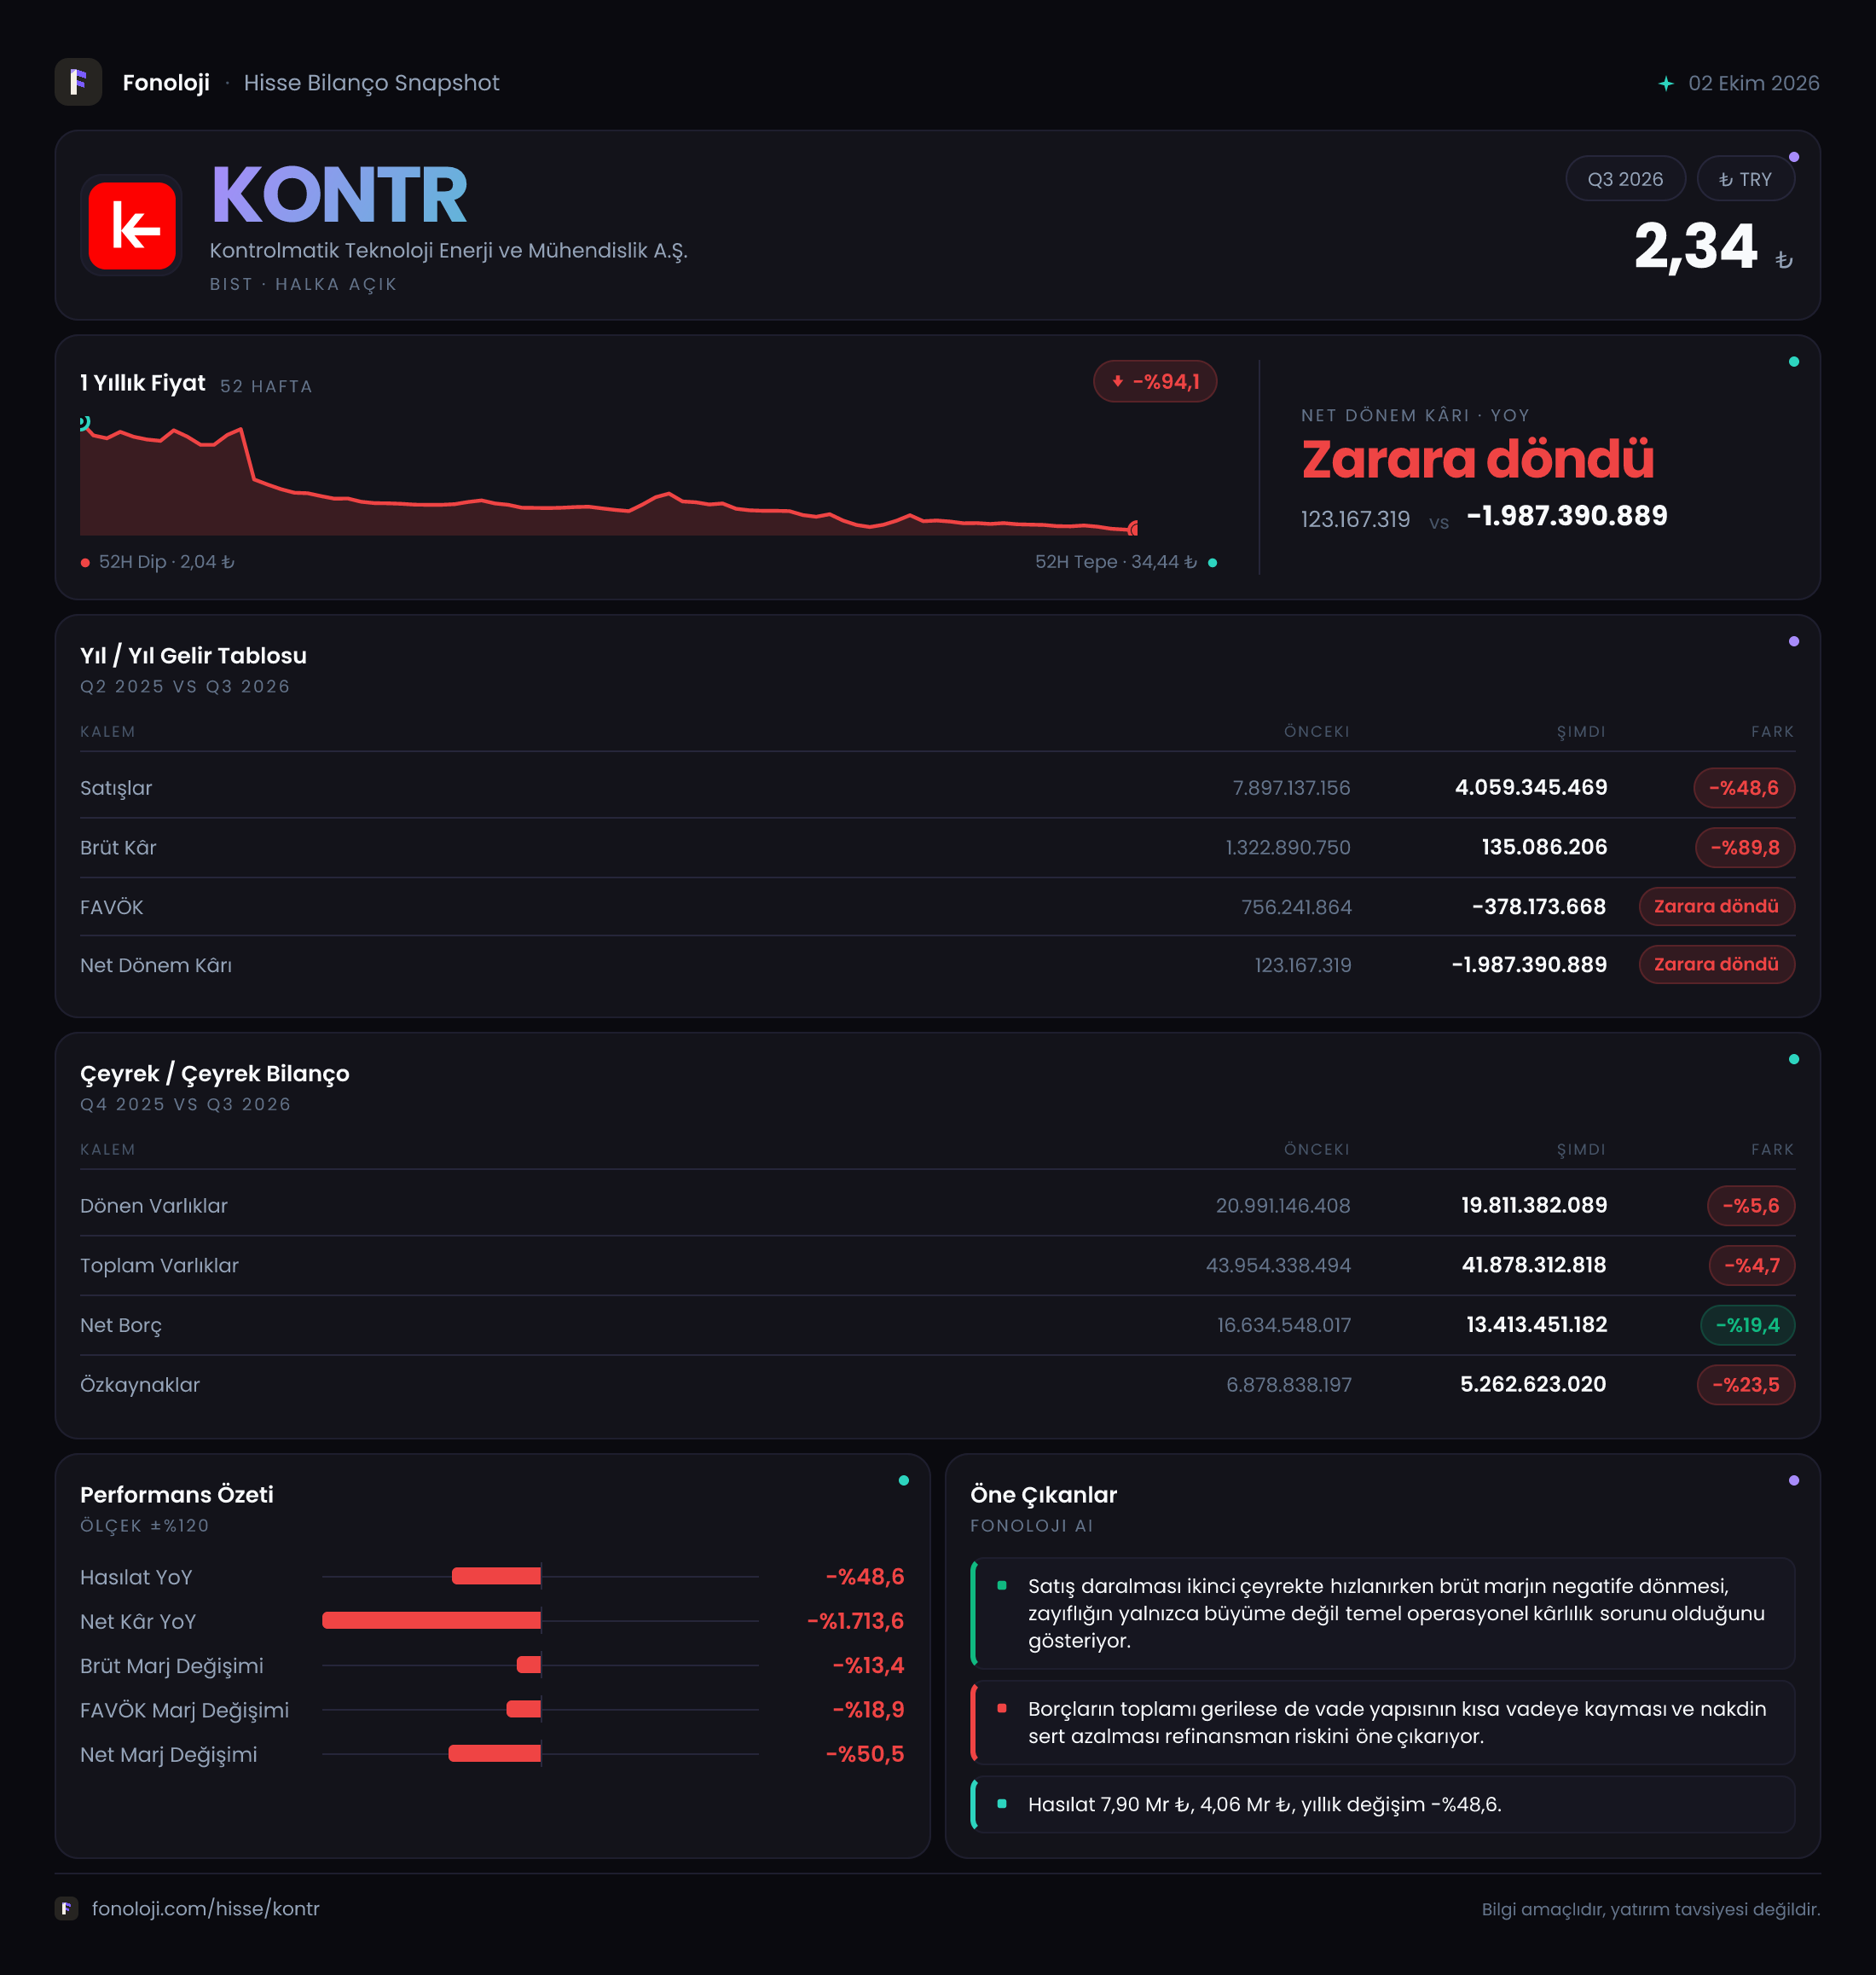Click the green -%19,4 Net Borç badge
This screenshot has width=1876, height=1975.
tap(1747, 1325)
